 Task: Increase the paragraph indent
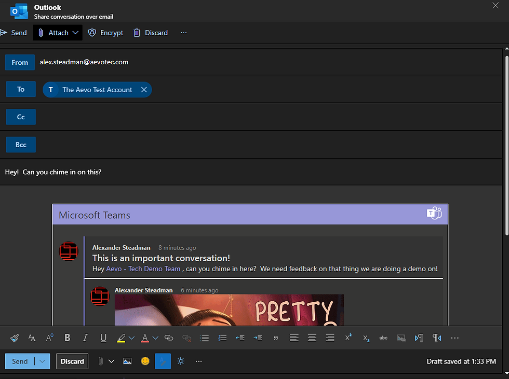(258, 338)
